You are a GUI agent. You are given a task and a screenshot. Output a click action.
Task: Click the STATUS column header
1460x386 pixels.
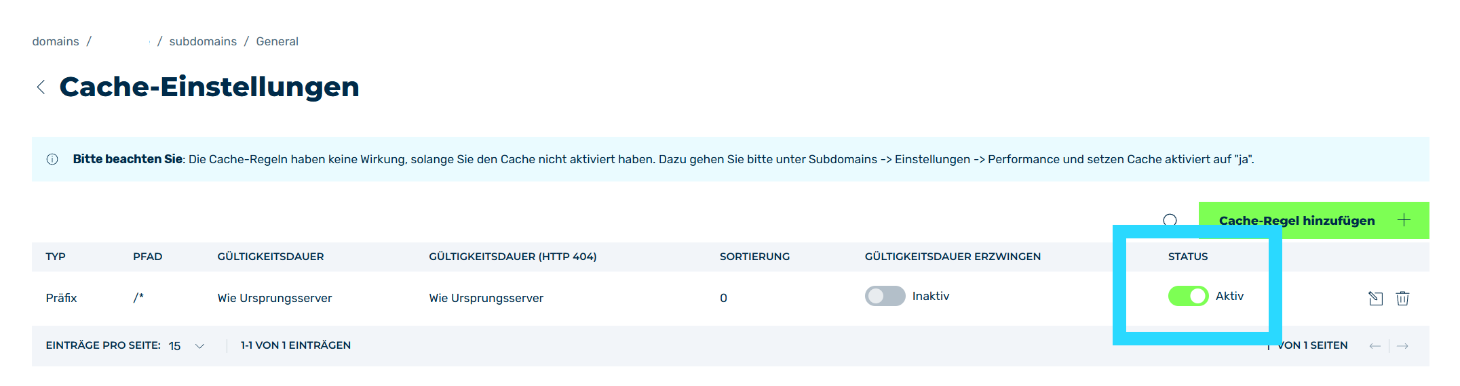(x=1188, y=257)
